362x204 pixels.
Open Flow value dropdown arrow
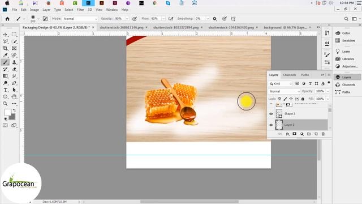click(x=163, y=19)
